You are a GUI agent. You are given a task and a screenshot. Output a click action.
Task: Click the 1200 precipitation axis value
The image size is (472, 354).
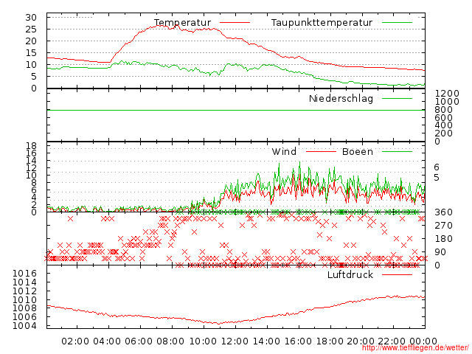tap(447, 94)
